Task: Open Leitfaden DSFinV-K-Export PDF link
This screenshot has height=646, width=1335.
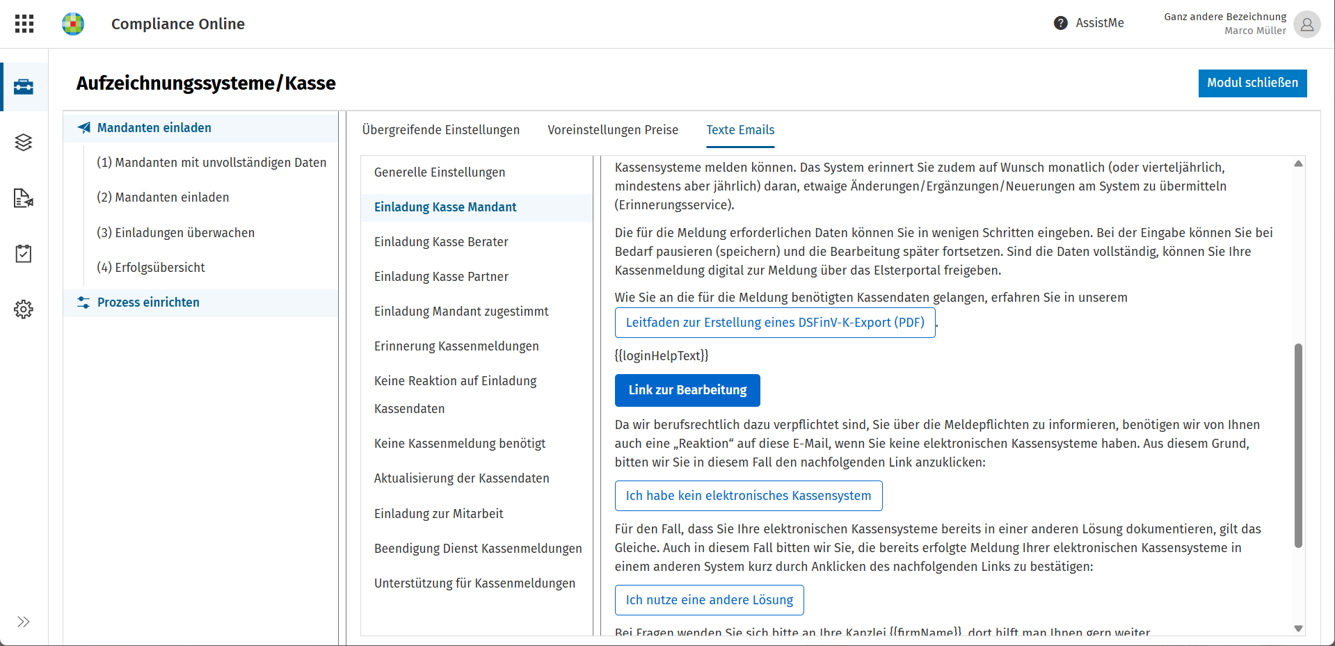Action: (x=775, y=323)
